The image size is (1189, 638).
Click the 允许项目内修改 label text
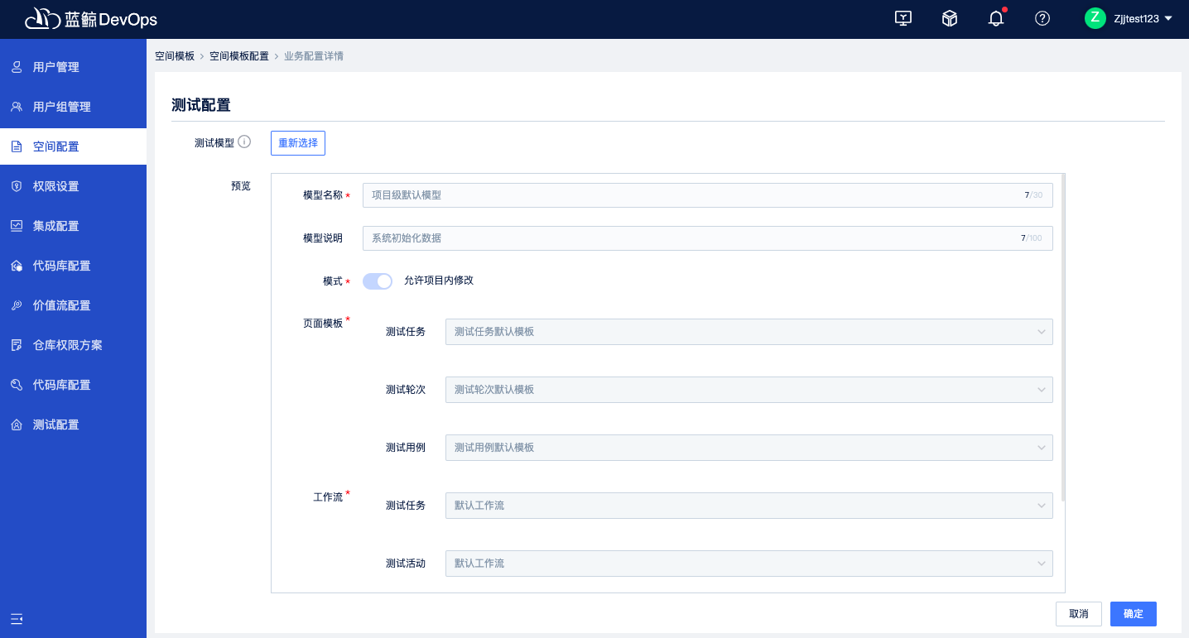439,281
